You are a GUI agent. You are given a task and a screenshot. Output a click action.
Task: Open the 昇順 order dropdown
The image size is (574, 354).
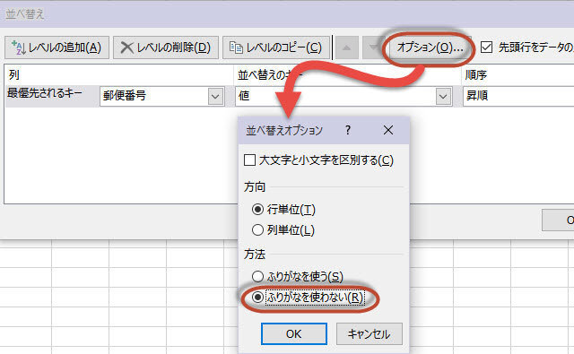pos(518,96)
